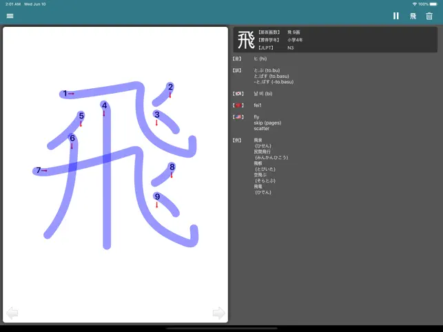This screenshot has width=443, height=332.
Task: Go to previous kanji with left arrow
Action: [x=12, y=313]
